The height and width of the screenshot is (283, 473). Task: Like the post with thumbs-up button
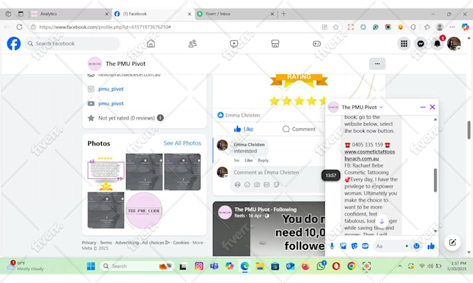(x=243, y=129)
